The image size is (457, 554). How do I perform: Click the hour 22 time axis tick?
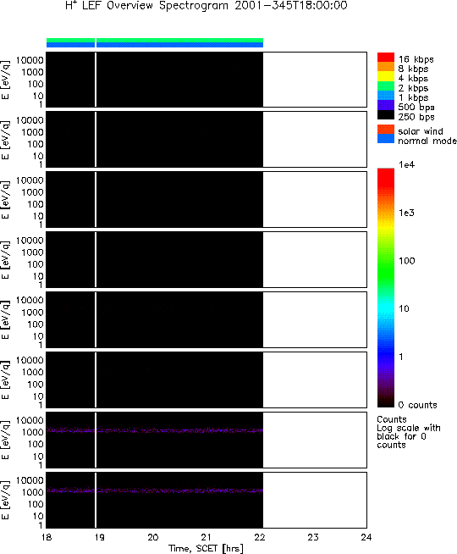click(x=260, y=537)
